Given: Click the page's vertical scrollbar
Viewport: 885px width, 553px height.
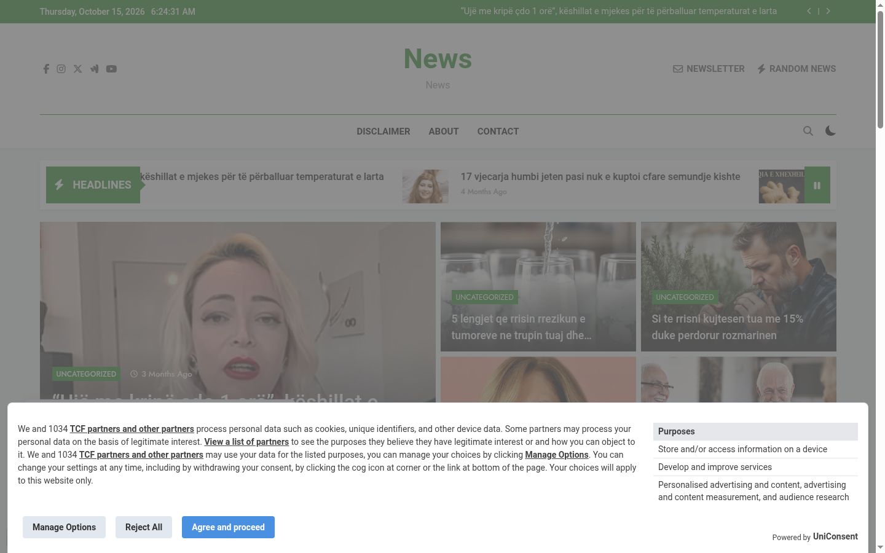Looking at the screenshot, I should (x=880, y=276).
